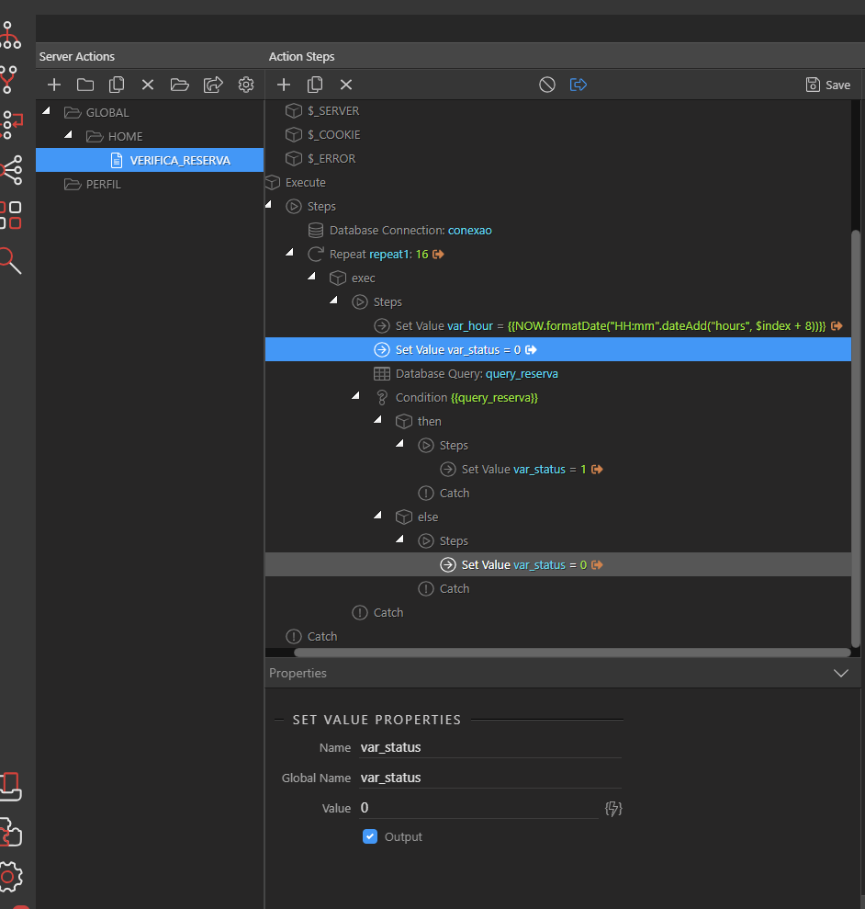Click the add new server action plus icon
Viewport: 865px width, 909px height.
pyautogui.click(x=54, y=85)
